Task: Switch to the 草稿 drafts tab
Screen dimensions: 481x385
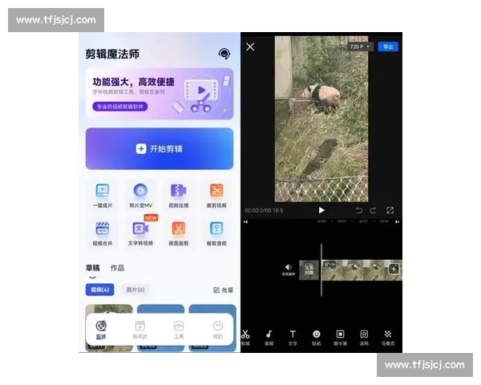Action: pos(93,268)
